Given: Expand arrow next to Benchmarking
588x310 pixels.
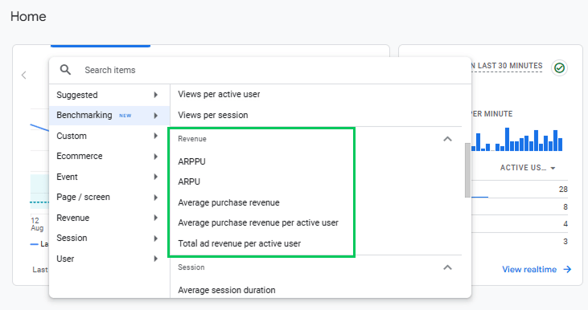Looking at the screenshot, I should tap(155, 116).
